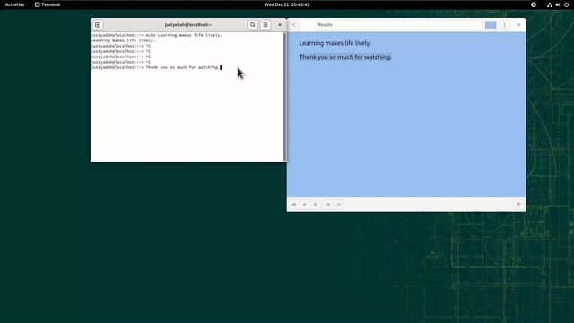Apply strikethrough in the note toolbar
This screenshot has width=574, height=323.
[316, 205]
